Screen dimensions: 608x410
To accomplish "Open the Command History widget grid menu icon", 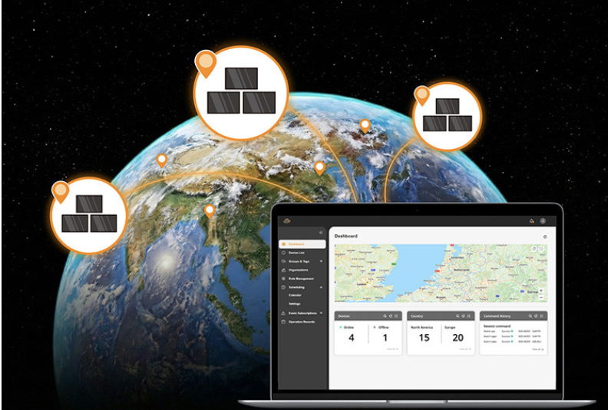I will coord(542,316).
